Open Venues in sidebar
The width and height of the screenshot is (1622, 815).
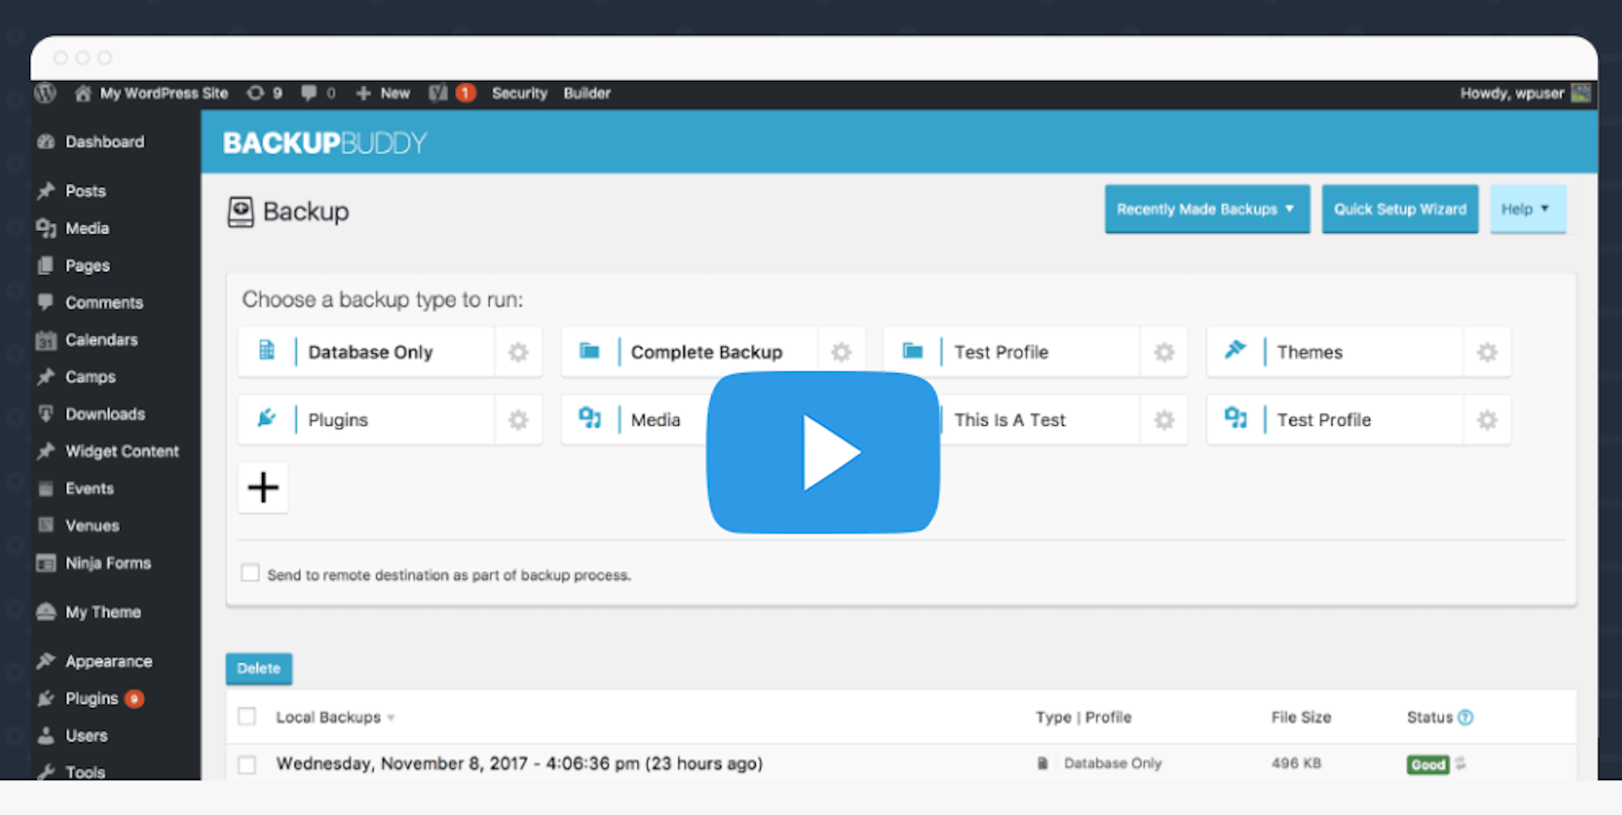pyautogui.click(x=92, y=526)
